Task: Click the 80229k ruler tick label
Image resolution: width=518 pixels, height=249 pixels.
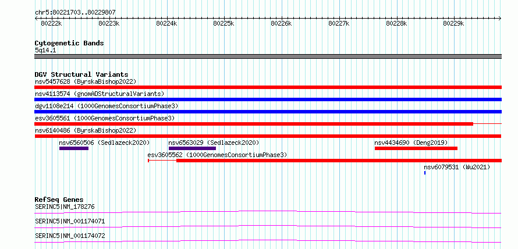Action: [453, 23]
